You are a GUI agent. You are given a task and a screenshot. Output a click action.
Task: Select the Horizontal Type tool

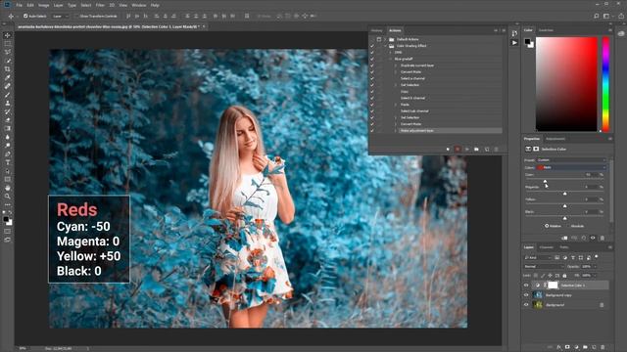tap(7, 162)
